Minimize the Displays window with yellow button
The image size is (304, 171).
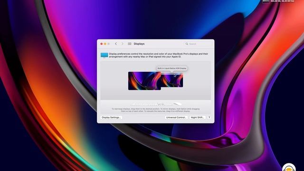105,44
